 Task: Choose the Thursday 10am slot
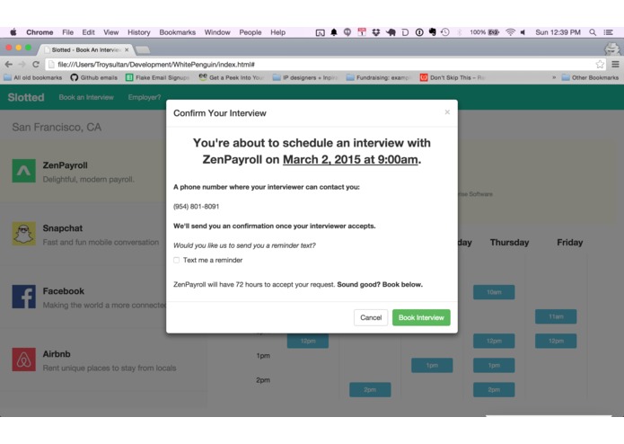click(x=494, y=292)
